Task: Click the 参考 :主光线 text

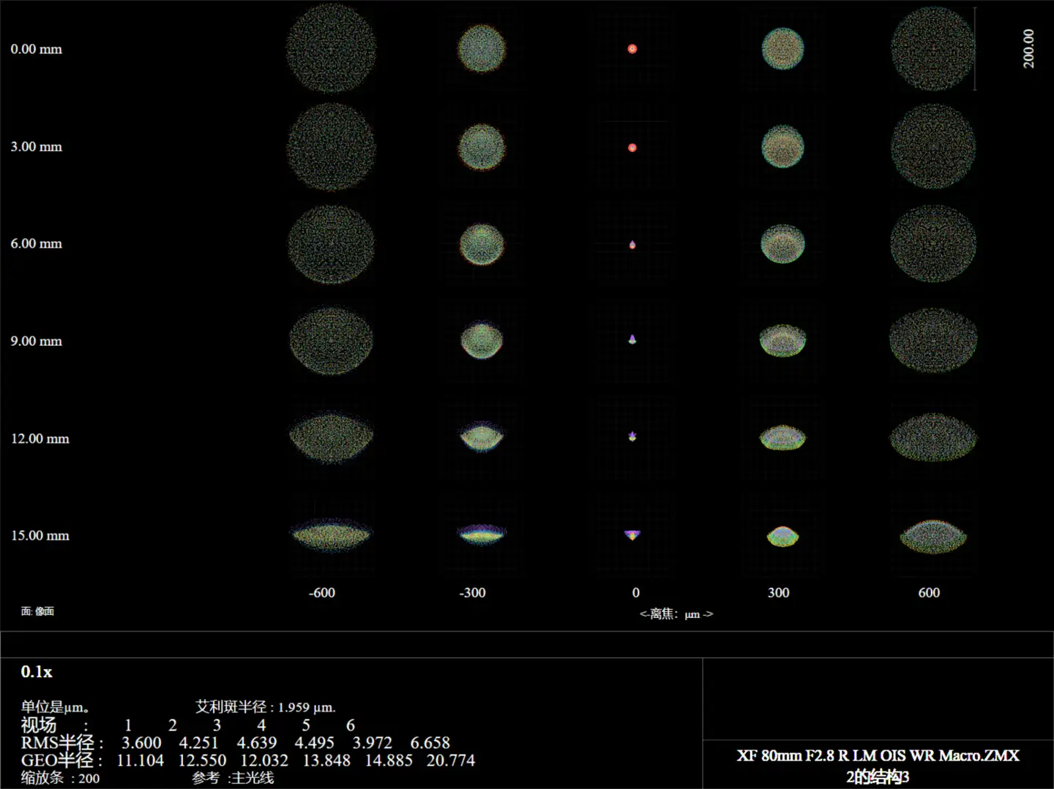Action: pos(233,778)
